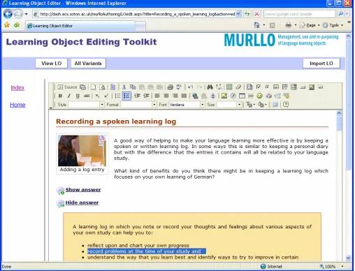Open the Home link in sidebar
Viewport: 355px width, 271px height.
(17, 105)
